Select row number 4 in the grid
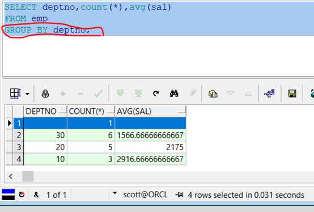The image size is (314, 212). (x=19, y=159)
